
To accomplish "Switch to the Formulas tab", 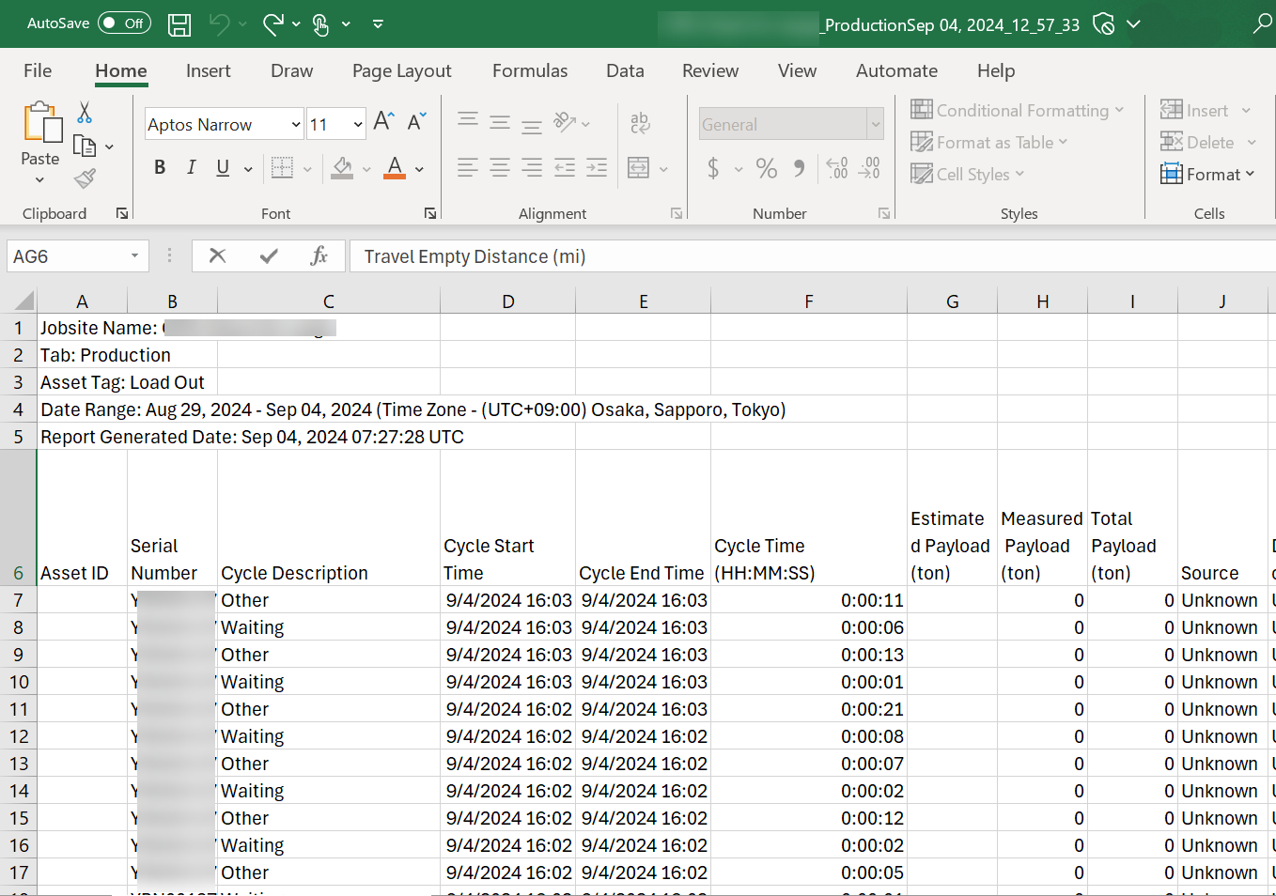I will coord(529,70).
